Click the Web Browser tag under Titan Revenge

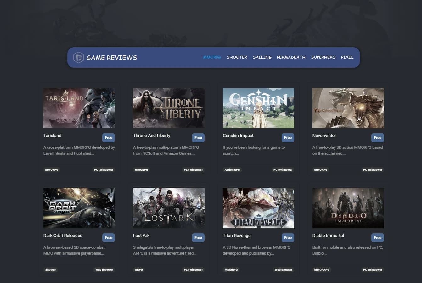pyautogui.click(x=283, y=269)
